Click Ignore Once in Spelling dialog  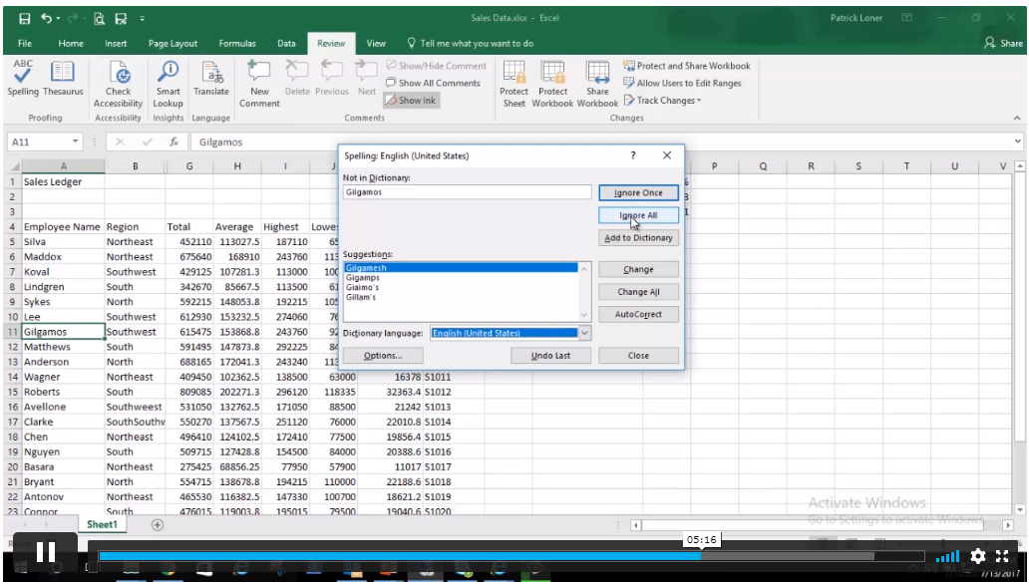coord(638,193)
